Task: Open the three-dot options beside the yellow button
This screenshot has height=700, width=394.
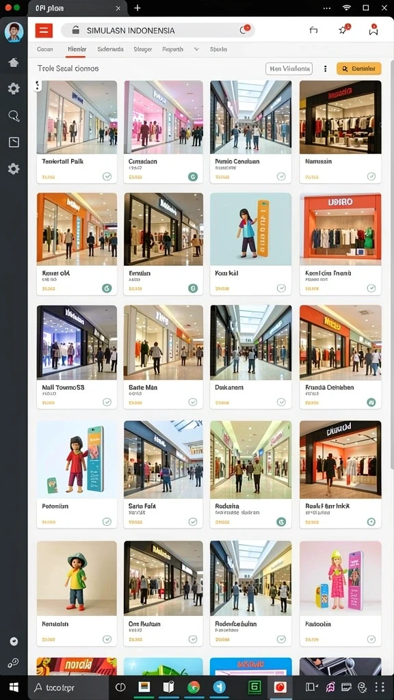Action: click(x=325, y=69)
